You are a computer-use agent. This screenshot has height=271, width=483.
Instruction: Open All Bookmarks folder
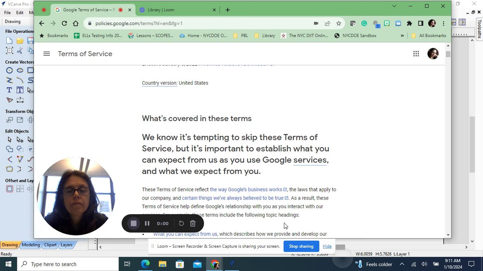429,35
